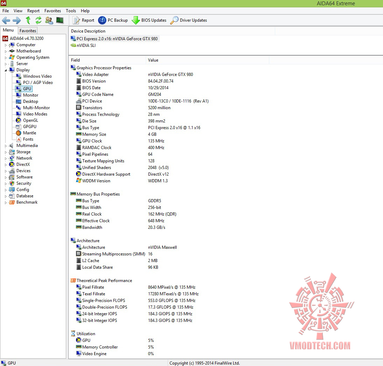383x366 pixels.
Task: Go back with the blue left arrow
Action: [x=6, y=20]
